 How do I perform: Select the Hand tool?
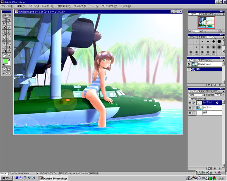point(5,55)
